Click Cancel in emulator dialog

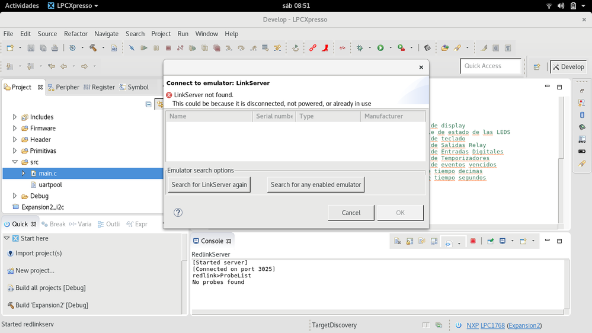pos(351,213)
